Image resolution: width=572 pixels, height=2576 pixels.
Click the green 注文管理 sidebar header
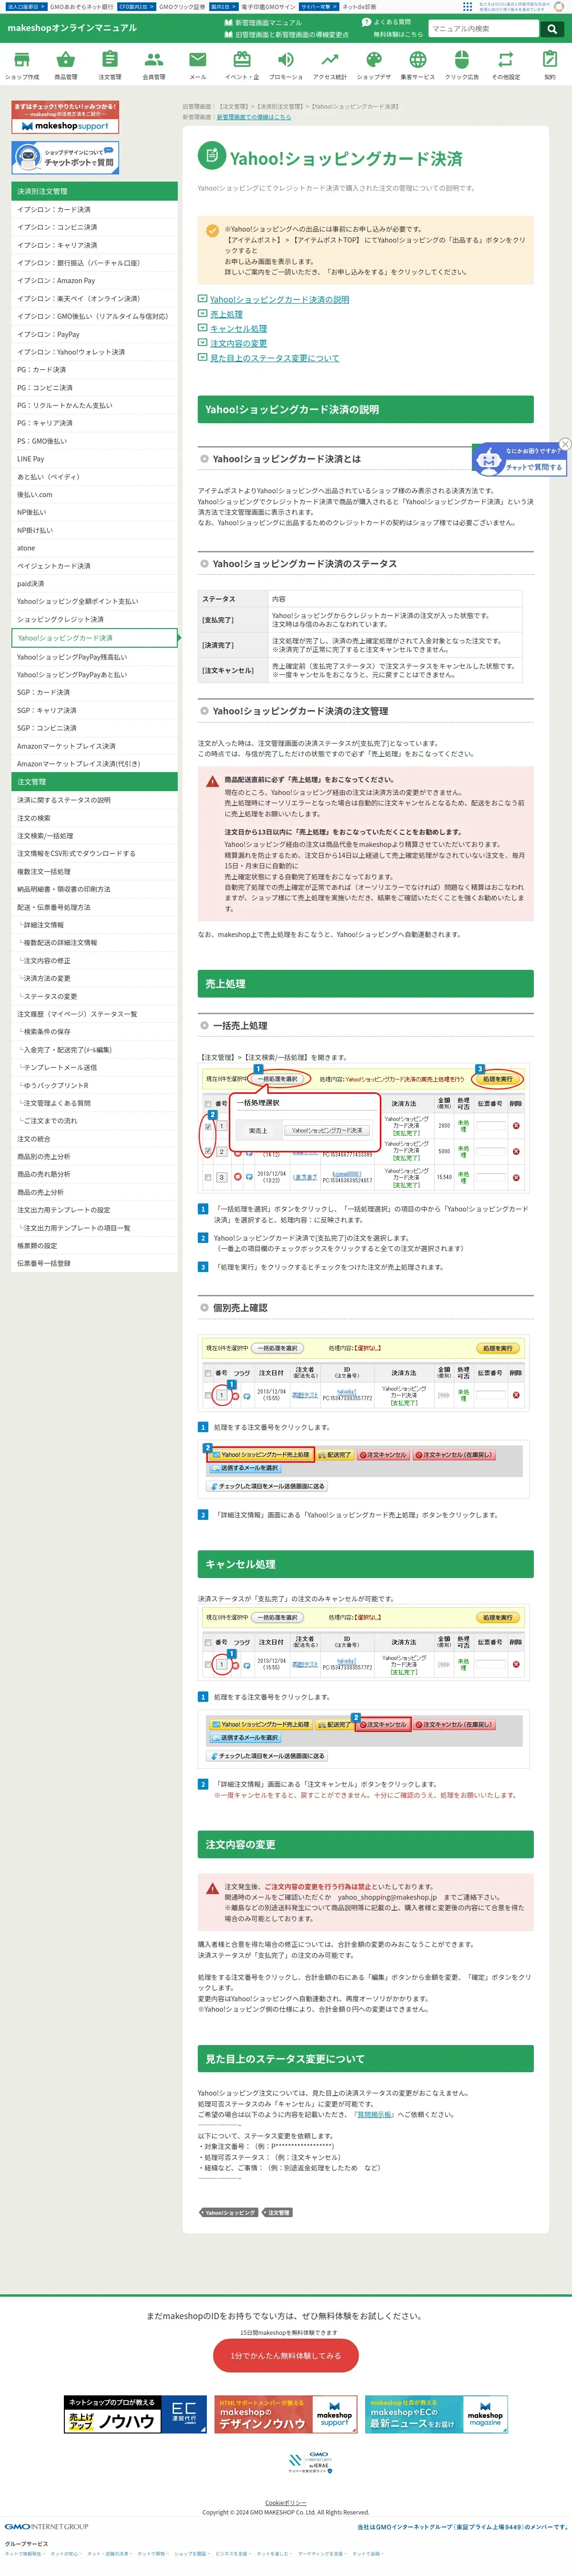pos(94,782)
